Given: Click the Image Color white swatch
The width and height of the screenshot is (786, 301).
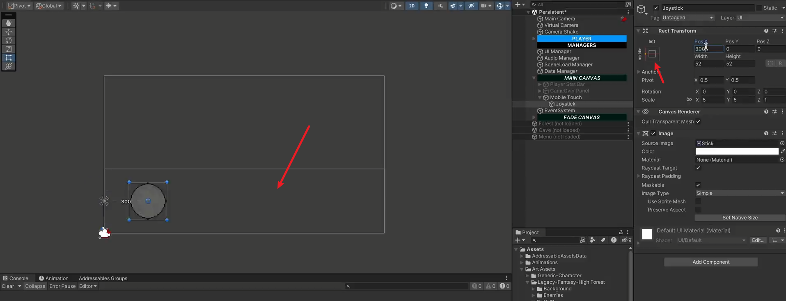Looking at the screenshot, I should coord(737,151).
